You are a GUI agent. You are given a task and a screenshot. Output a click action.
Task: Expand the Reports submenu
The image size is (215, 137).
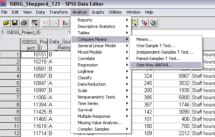[101, 20]
